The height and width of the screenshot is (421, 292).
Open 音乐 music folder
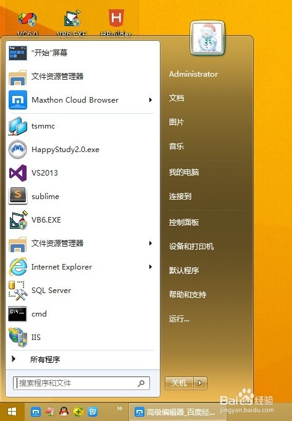(x=177, y=147)
